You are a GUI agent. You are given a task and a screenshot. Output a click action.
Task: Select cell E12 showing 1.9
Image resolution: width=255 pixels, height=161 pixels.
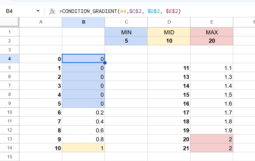pyautogui.click(x=212, y=130)
